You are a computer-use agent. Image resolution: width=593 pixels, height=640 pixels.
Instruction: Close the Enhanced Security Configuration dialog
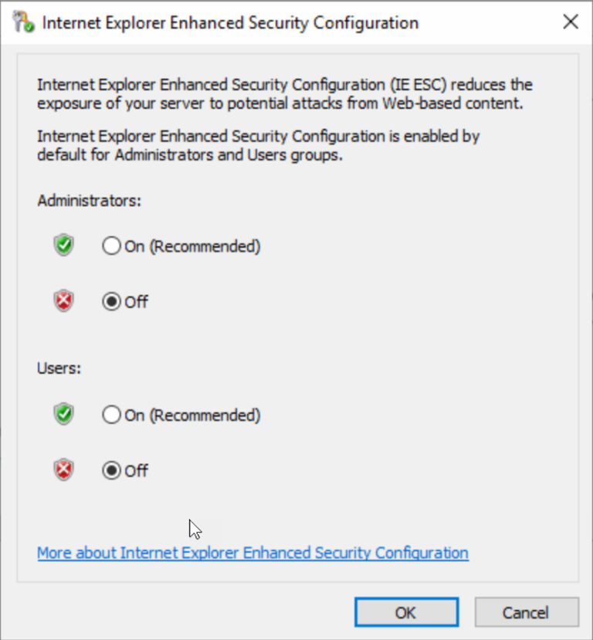(x=571, y=22)
